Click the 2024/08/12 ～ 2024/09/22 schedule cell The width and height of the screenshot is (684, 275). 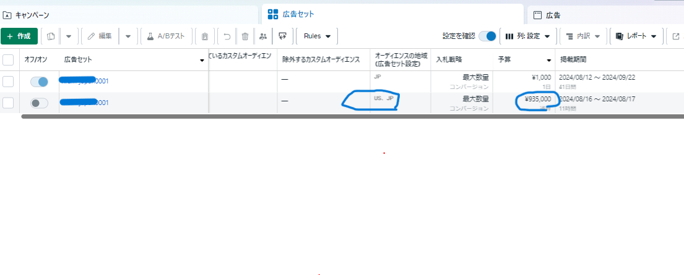620,82
